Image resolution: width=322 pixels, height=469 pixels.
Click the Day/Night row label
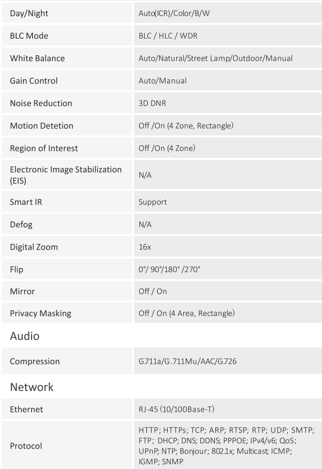click(x=29, y=12)
